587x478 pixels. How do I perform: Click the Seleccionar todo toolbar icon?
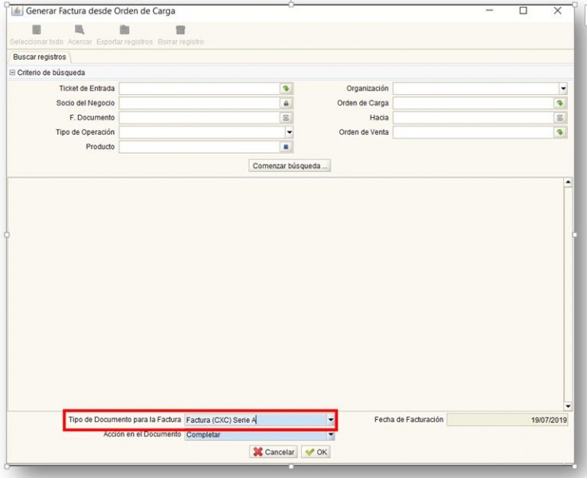click(36, 30)
